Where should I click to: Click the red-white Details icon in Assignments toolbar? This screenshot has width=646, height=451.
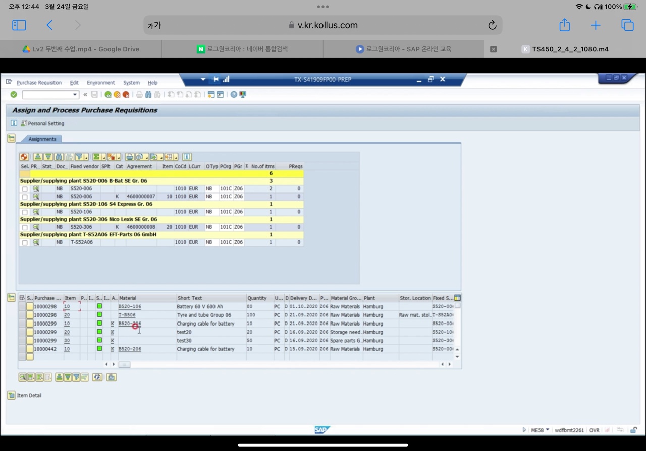pyautogui.click(x=24, y=157)
